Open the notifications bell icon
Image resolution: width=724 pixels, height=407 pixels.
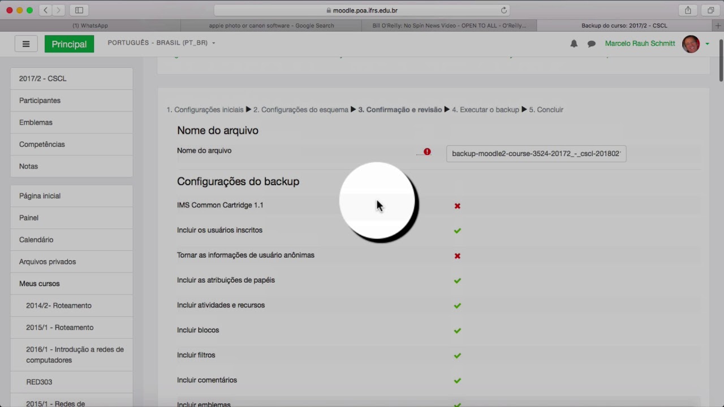click(x=574, y=44)
